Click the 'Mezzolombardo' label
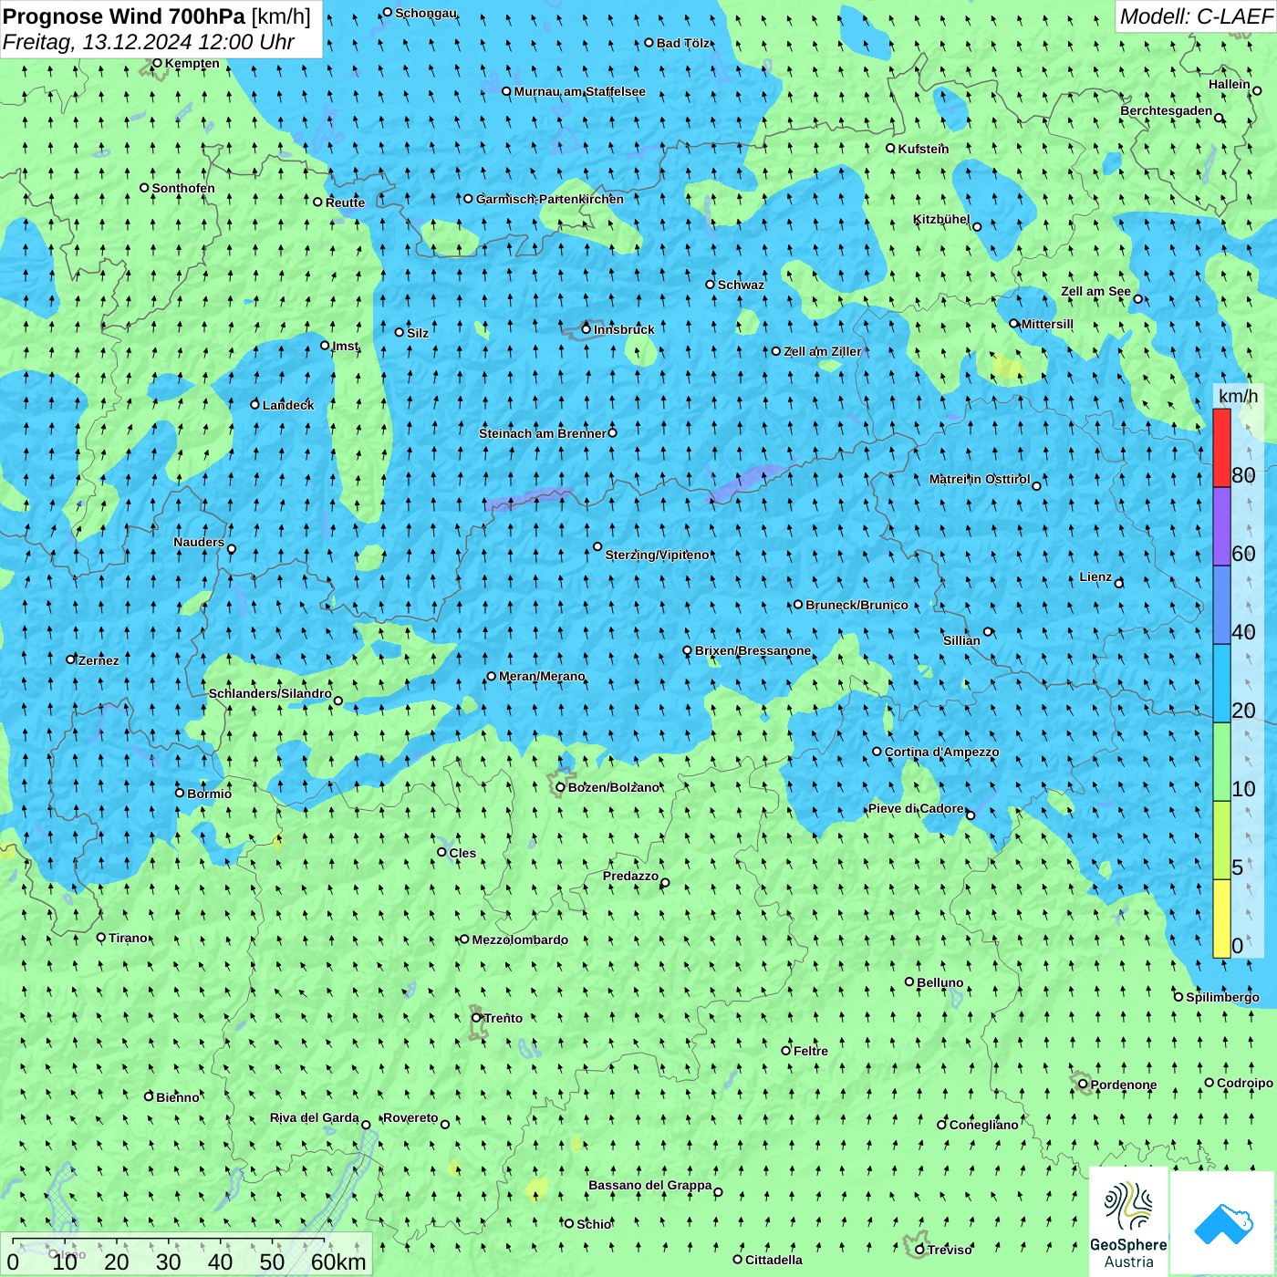 point(520,940)
